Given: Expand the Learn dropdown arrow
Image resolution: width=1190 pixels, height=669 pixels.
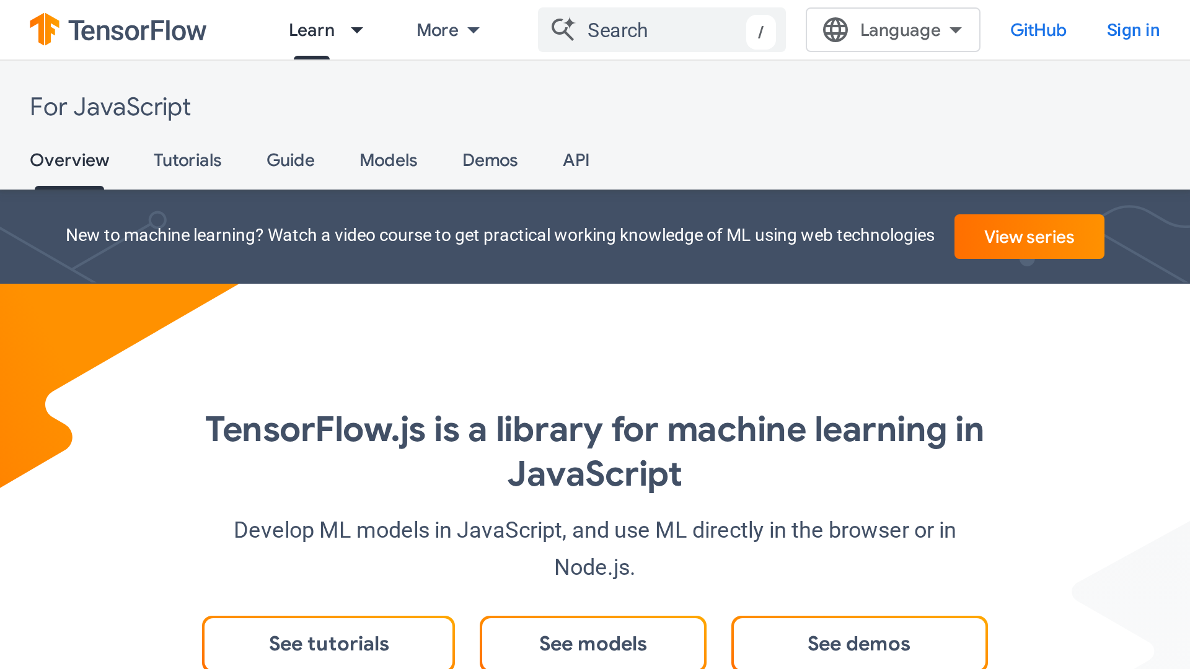Looking at the screenshot, I should 357,30.
